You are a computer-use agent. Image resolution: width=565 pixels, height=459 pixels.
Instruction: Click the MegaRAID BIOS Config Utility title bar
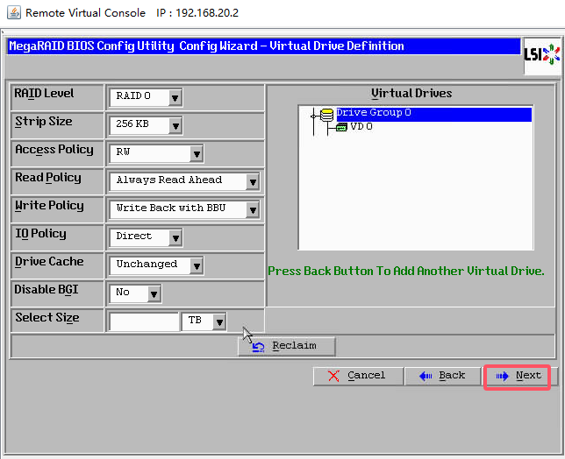pos(264,46)
